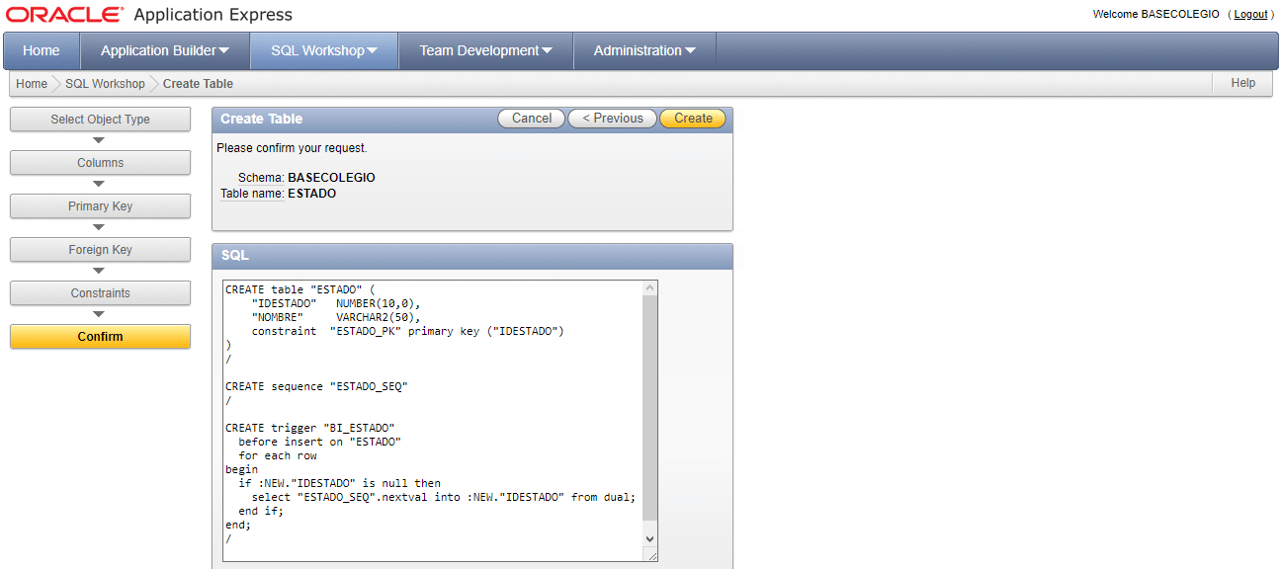Click Create to build the table

coord(692,119)
